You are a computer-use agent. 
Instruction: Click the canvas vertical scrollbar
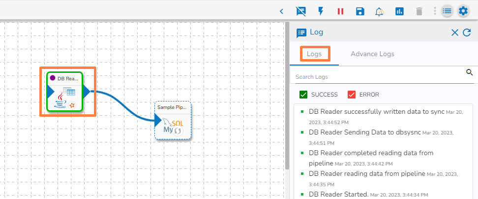(x=287, y=95)
